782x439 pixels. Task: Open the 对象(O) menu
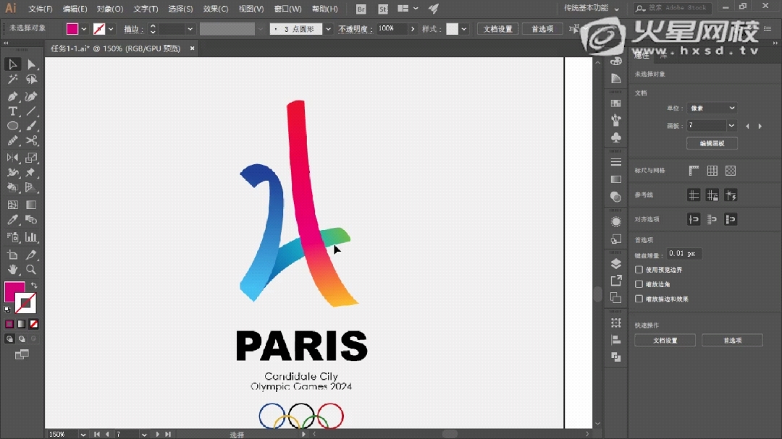coord(110,9)
